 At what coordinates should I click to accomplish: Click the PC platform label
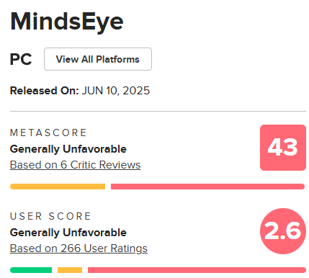[21, 59]
